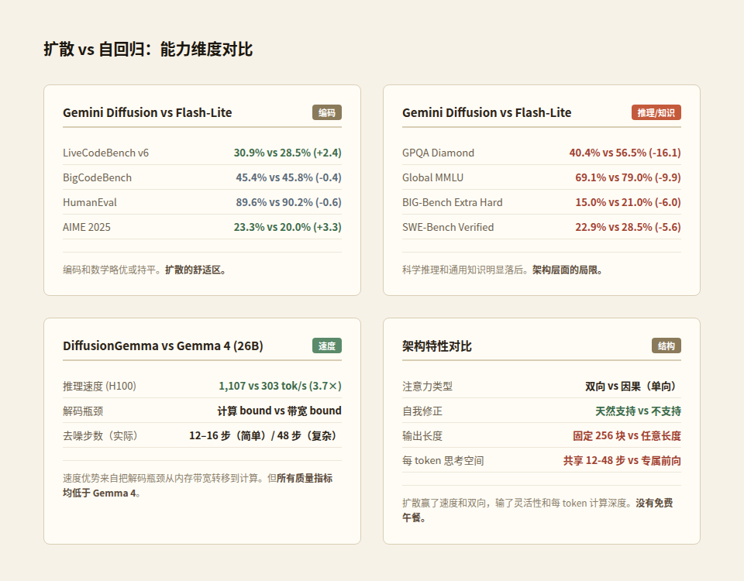
Task: Click the value 30.9% vs 28.5% (+2.4)
Action: coord(288,153)
